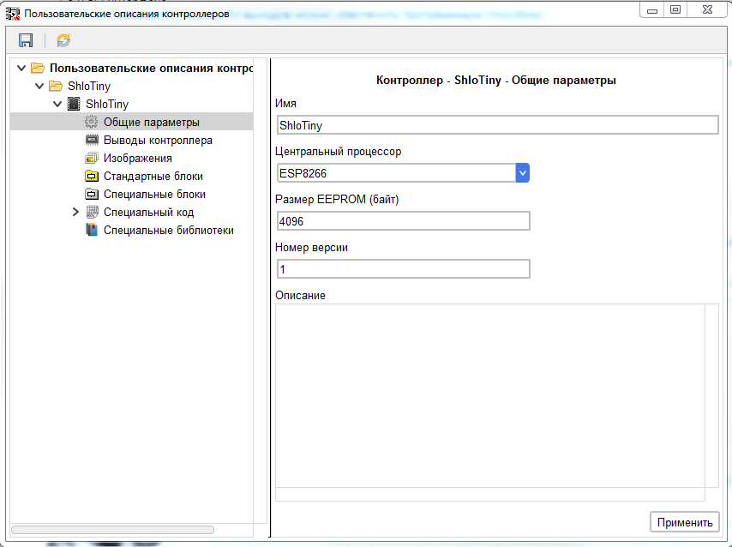Open the root folder icon in tree
The image size is (732, 547).
coord(38,69)
